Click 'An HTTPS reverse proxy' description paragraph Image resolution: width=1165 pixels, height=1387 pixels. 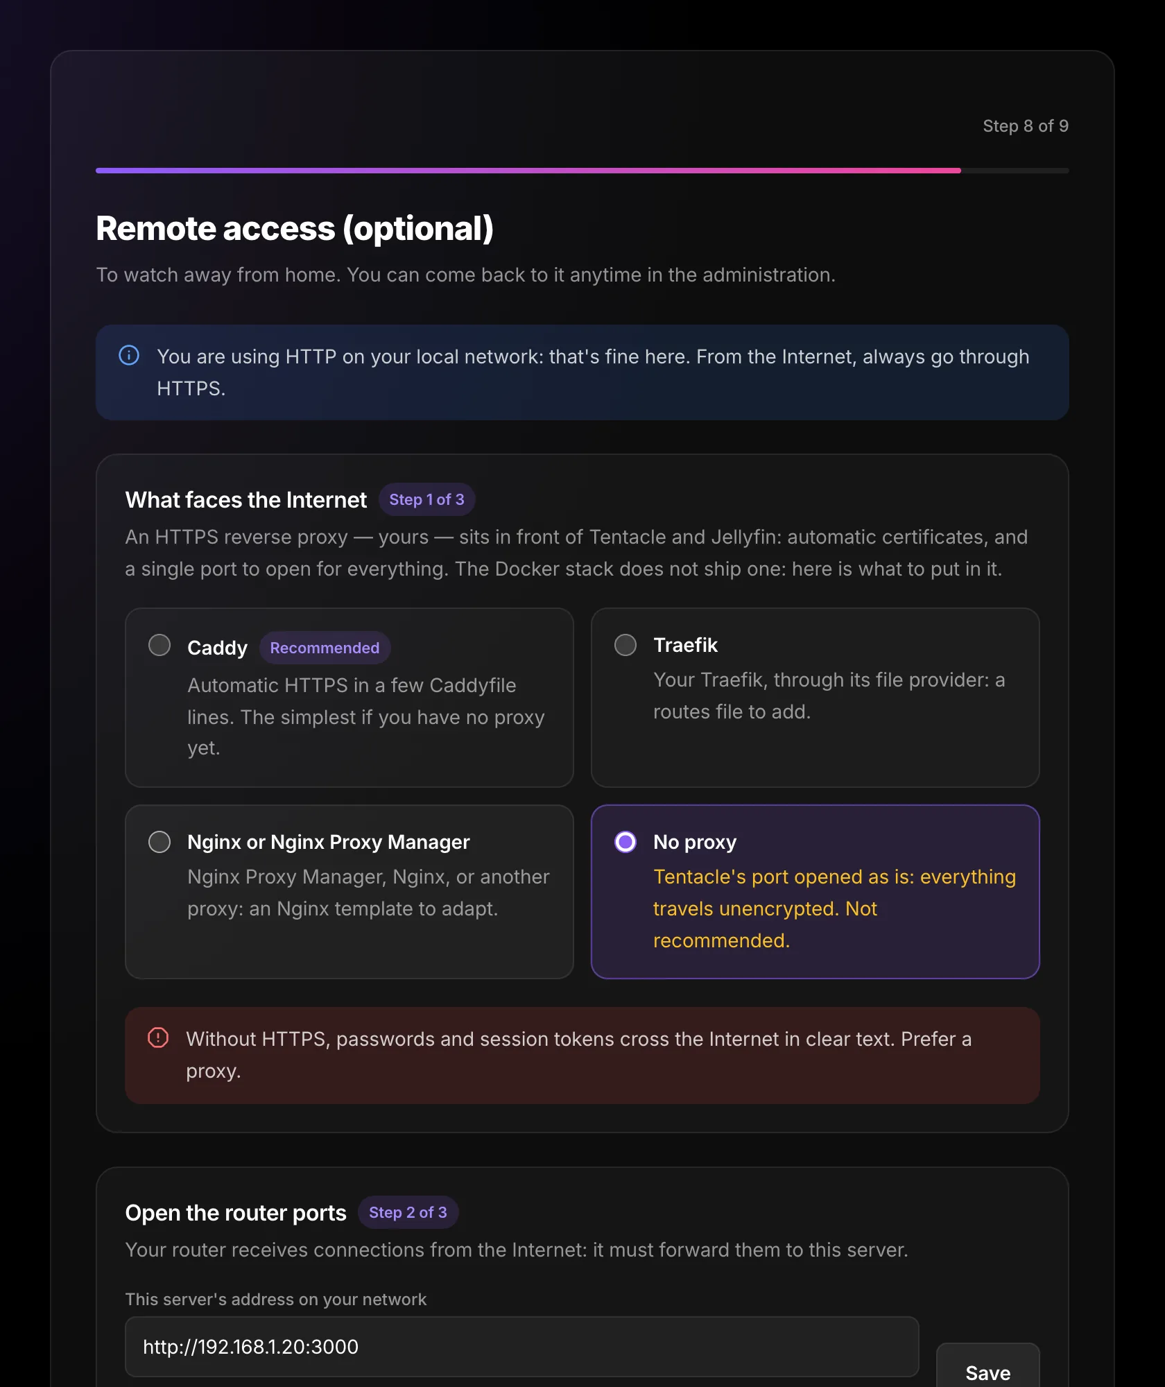[x=576, y=553]
